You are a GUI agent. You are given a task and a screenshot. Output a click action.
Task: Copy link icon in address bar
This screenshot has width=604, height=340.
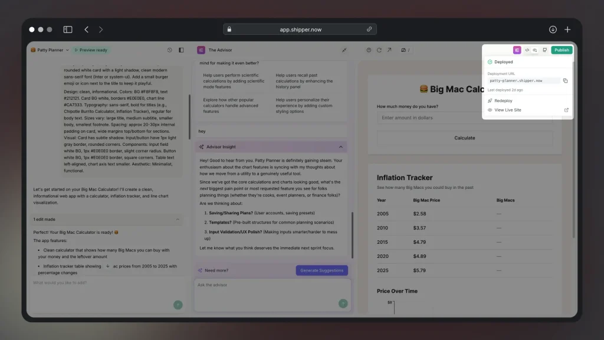coord(369,30)
